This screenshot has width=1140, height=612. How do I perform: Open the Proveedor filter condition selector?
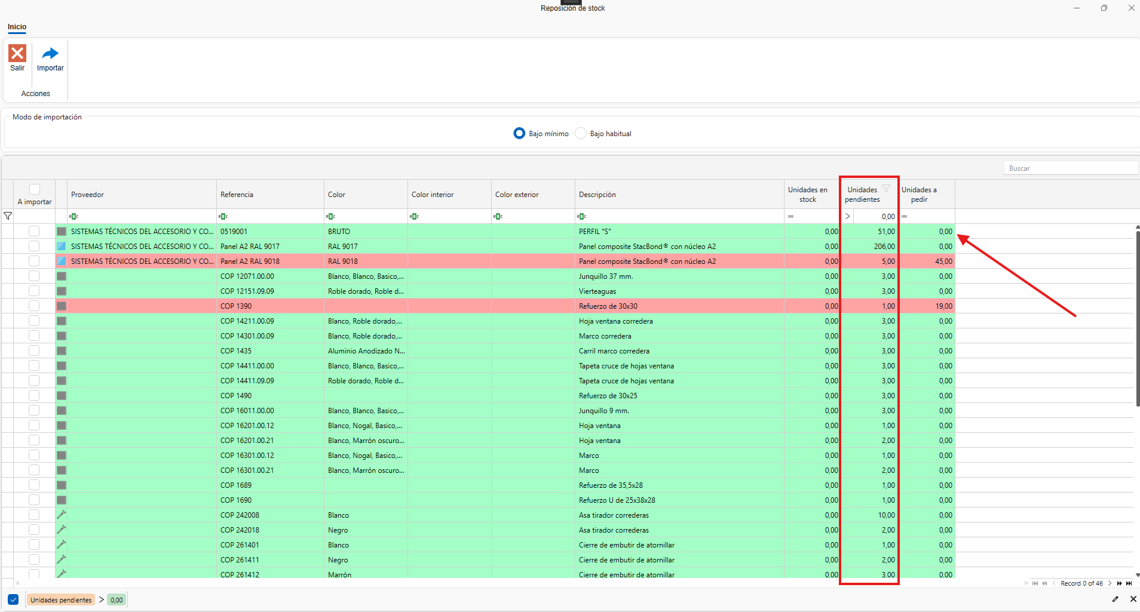(73, 216)
